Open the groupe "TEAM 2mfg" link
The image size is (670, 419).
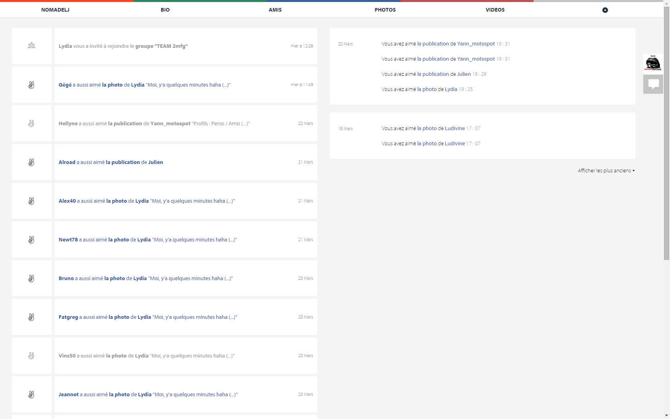[x=162, y=46]
